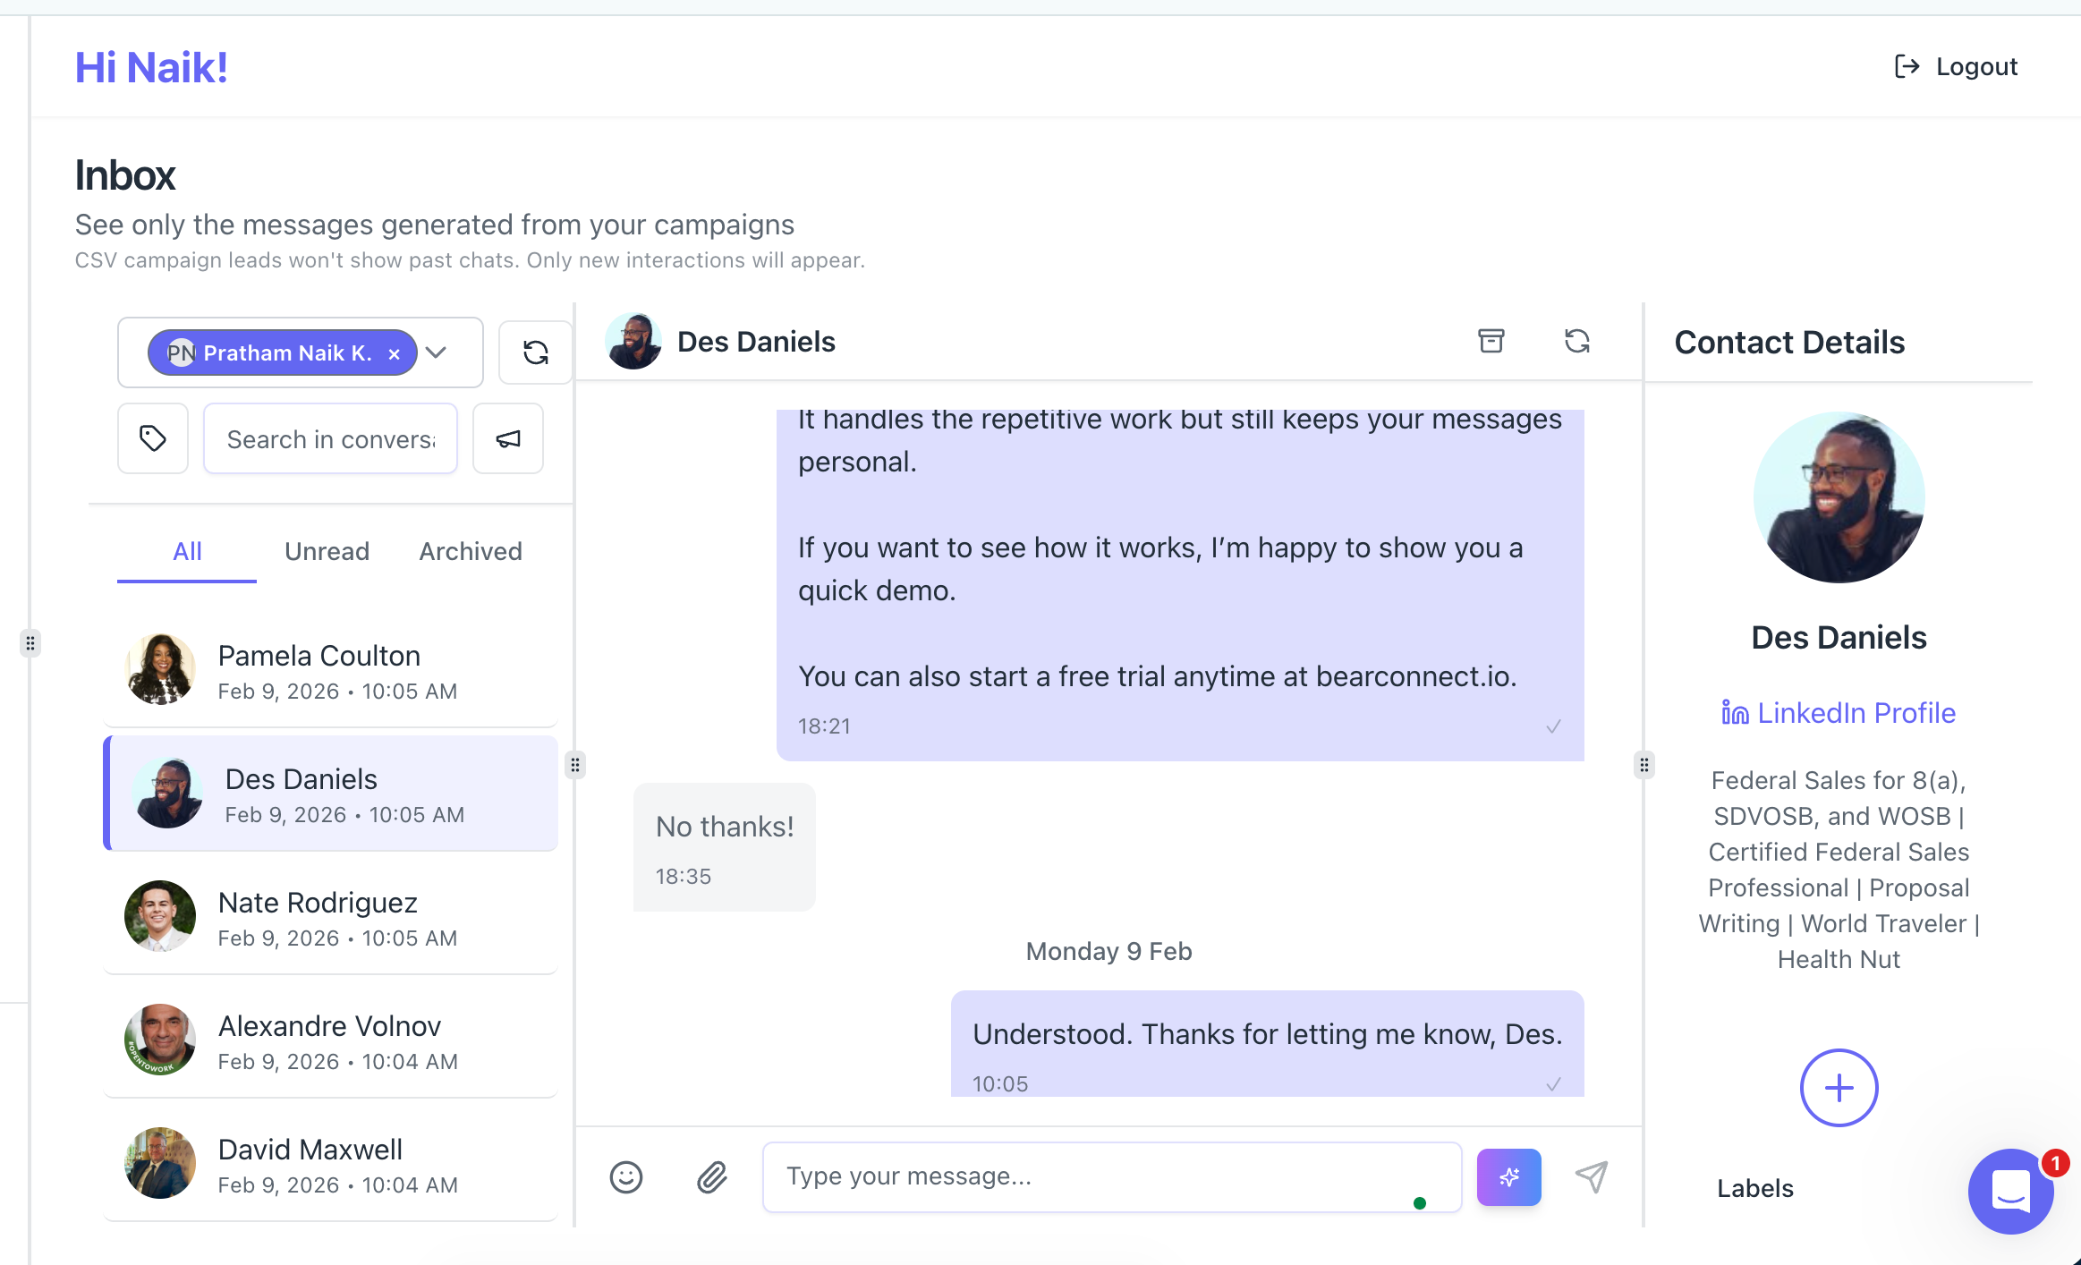Click the AI sparkle message button
This screenshot has width=2081, height=1265.
click(1508, 1176)
